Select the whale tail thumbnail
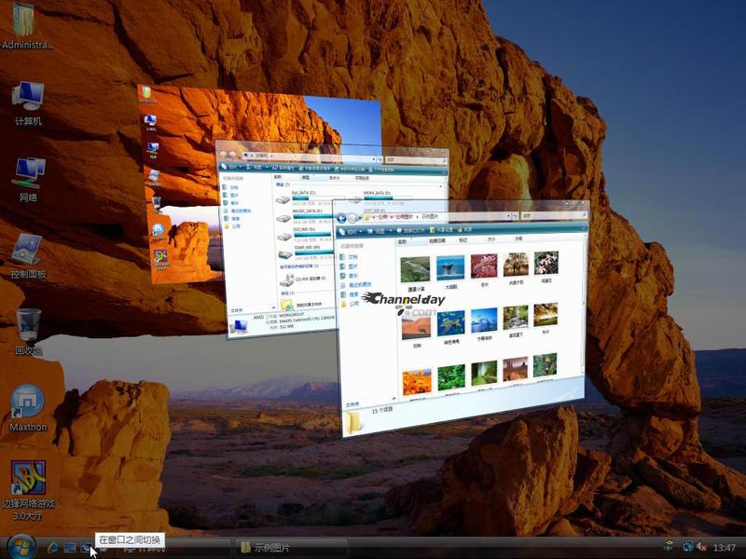The image size is (746, 559). (450, 268)
